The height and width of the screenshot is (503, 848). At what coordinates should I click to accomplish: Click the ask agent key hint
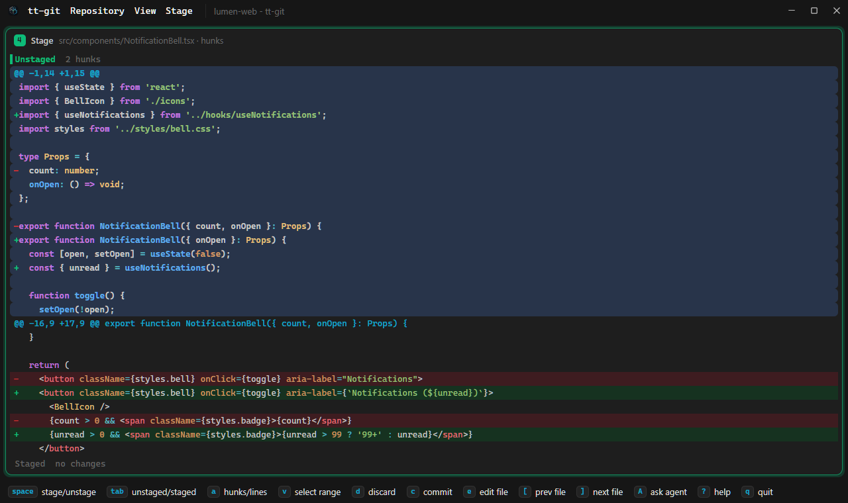click(x=661, y=492)
